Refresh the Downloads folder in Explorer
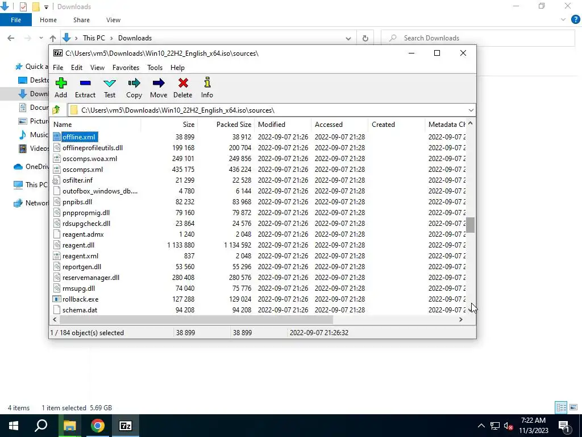 coord(365,38)
